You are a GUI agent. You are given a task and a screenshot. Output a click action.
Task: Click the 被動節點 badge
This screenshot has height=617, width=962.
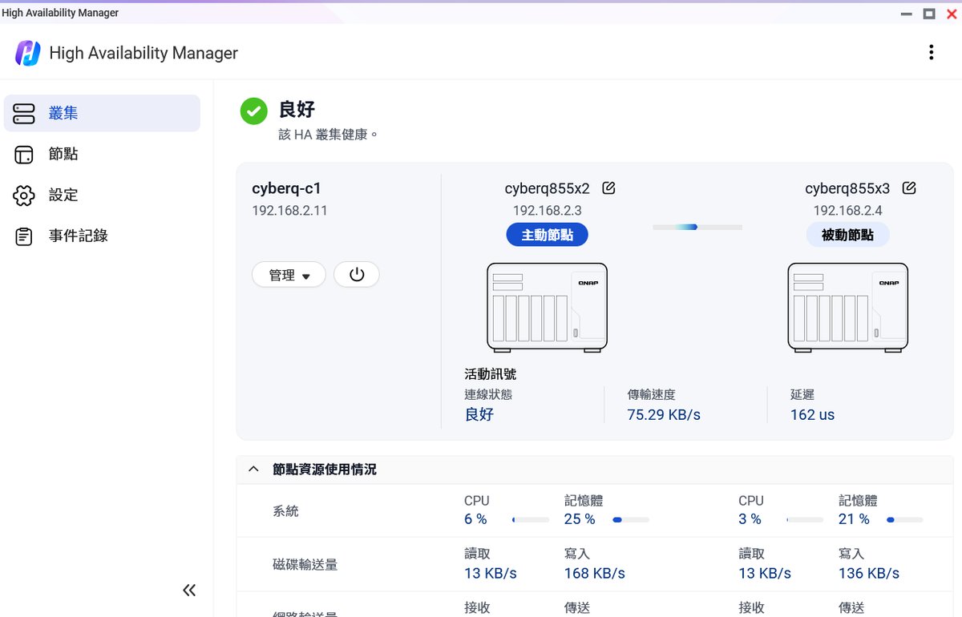(x=847, y=235)
